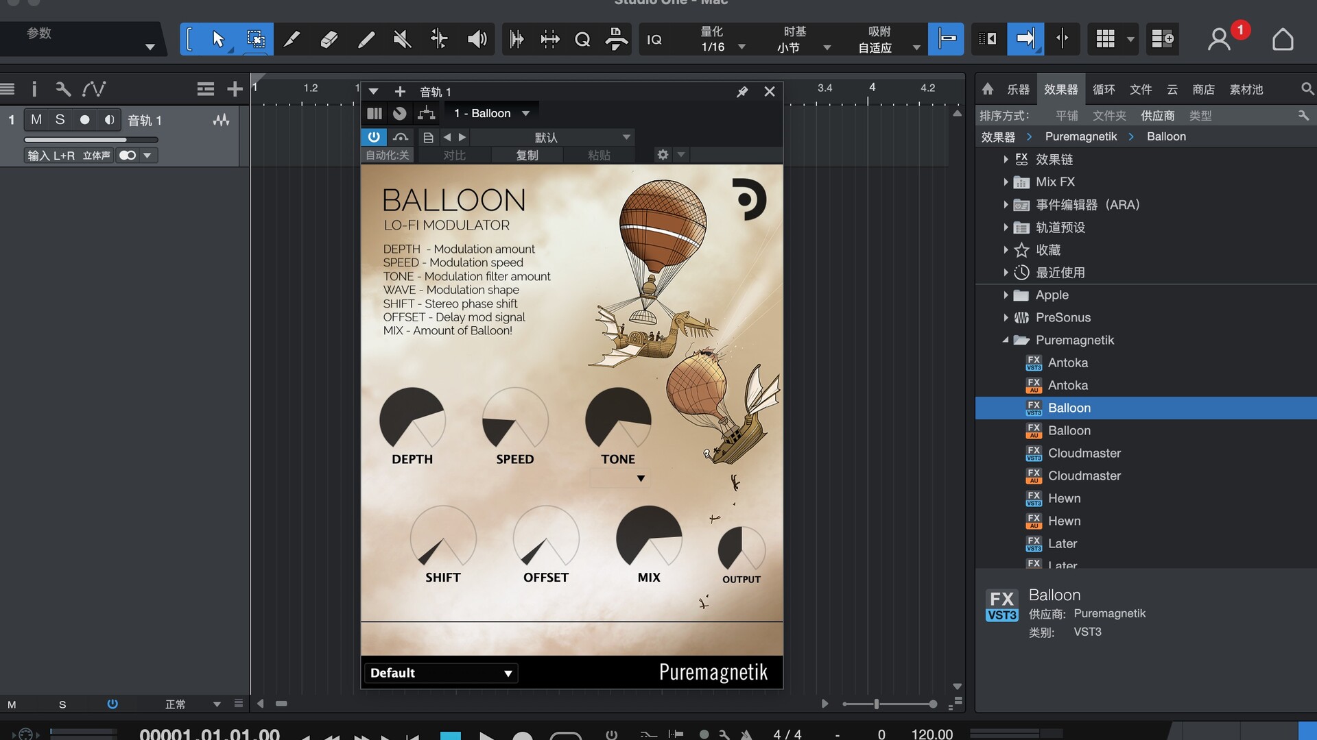Click plugin routing channel icon

click(x=427, y=113)
